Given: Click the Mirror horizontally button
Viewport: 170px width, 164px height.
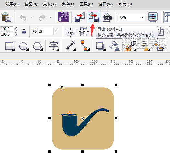Looking at the screenshot, I should [x=70, y=32].
